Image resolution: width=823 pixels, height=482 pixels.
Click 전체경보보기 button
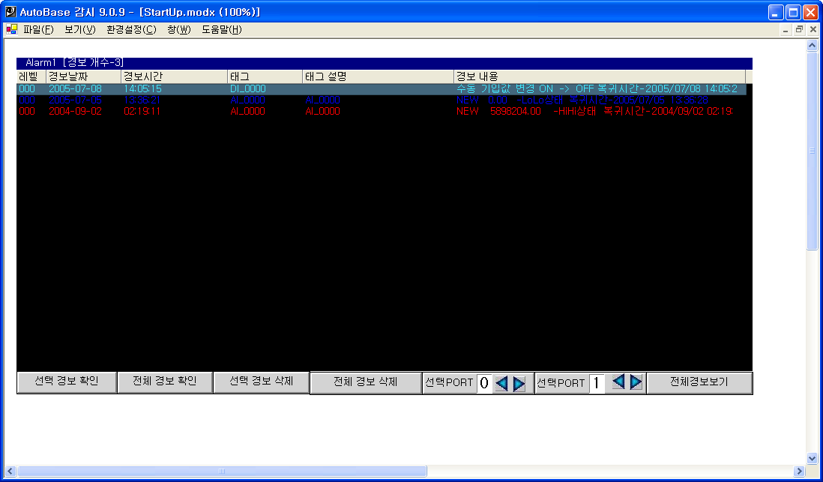point(699,383)
